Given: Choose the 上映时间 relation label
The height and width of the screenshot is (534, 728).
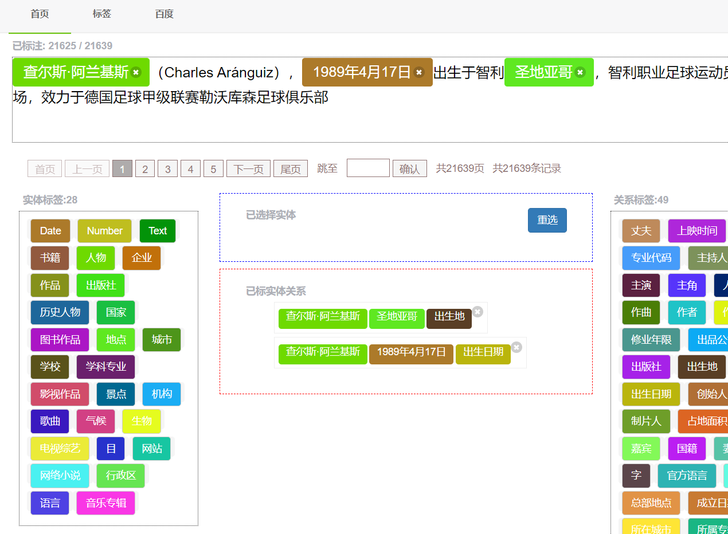Looking at the screenshot, I should [x=696, y=231].
